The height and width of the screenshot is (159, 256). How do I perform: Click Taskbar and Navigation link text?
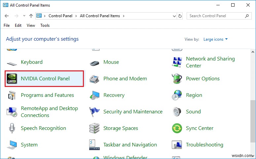click(130, 144)
